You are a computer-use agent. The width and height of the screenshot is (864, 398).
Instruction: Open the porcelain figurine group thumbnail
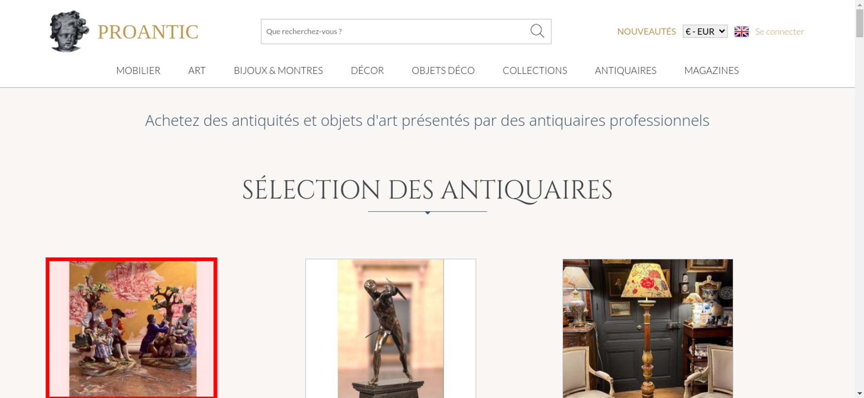pos(131,328)
